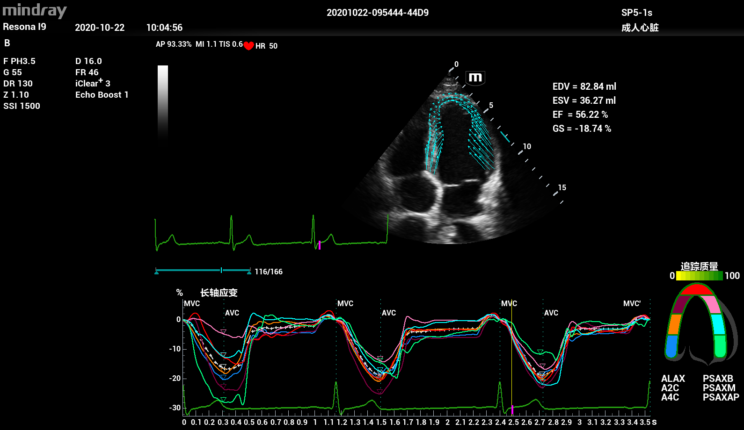The height and width of the screenshot is (430, 744).
Task: Click the probe orientation 'm' marker
Action: (x=475, y=78)
